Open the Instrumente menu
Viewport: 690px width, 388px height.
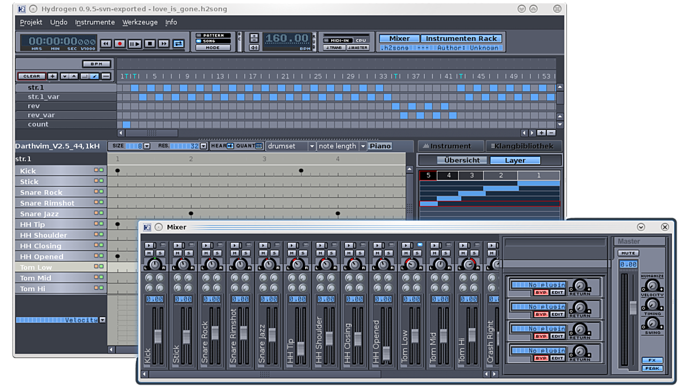(95, 22)
